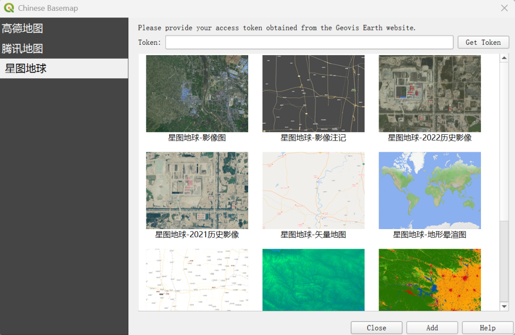Open Help for Chinese Basemap
The image size is (515, 335).
[x=487, y=328]
